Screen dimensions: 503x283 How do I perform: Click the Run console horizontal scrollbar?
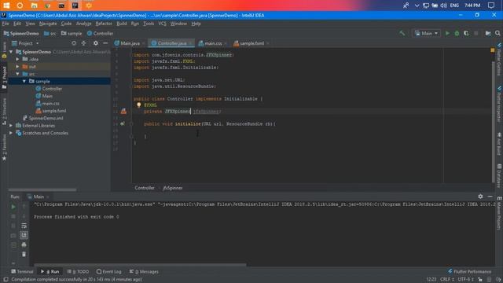pos(140,265)
